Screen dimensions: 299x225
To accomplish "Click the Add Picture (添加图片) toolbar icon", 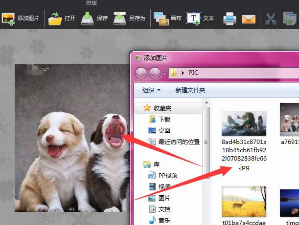I will [8, 19].
